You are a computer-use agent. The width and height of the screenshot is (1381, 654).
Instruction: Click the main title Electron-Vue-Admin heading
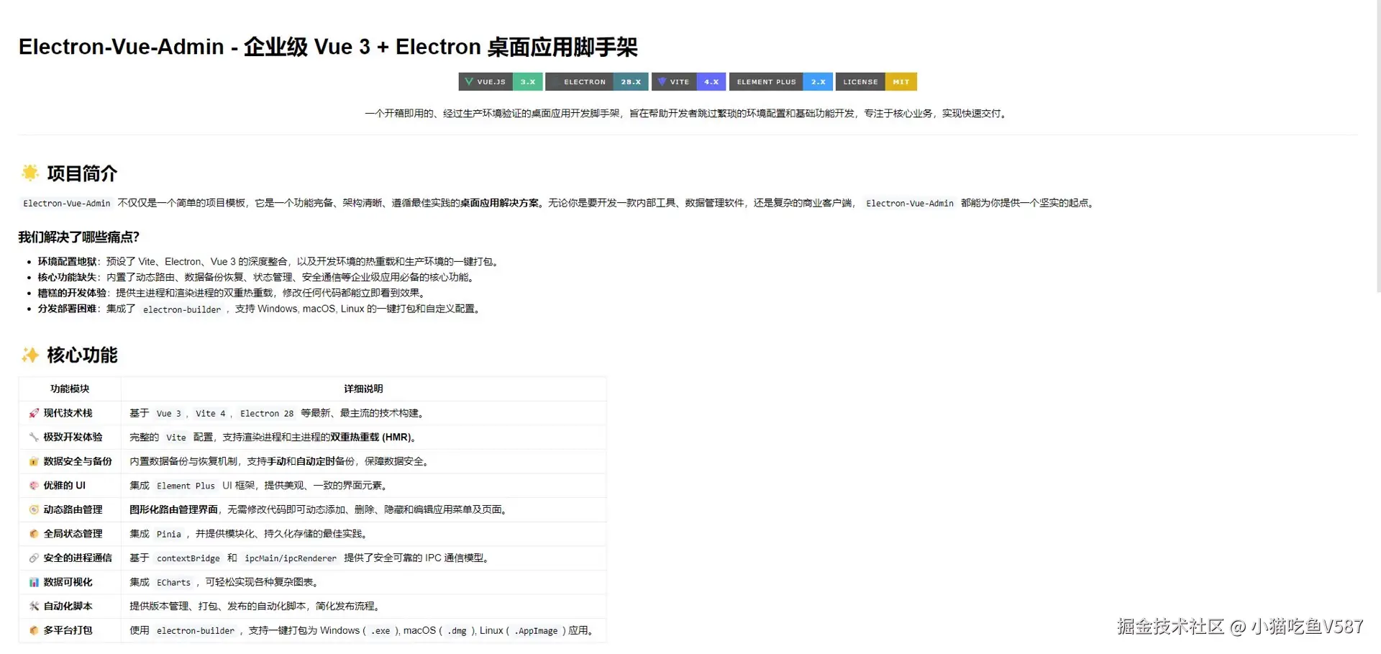tap(328, 47)
